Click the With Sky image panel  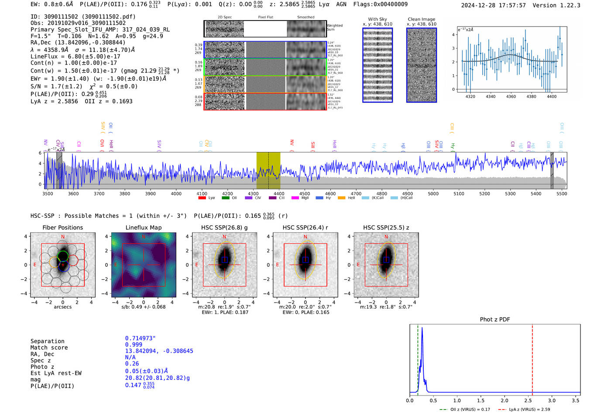(x=378, y=65)
